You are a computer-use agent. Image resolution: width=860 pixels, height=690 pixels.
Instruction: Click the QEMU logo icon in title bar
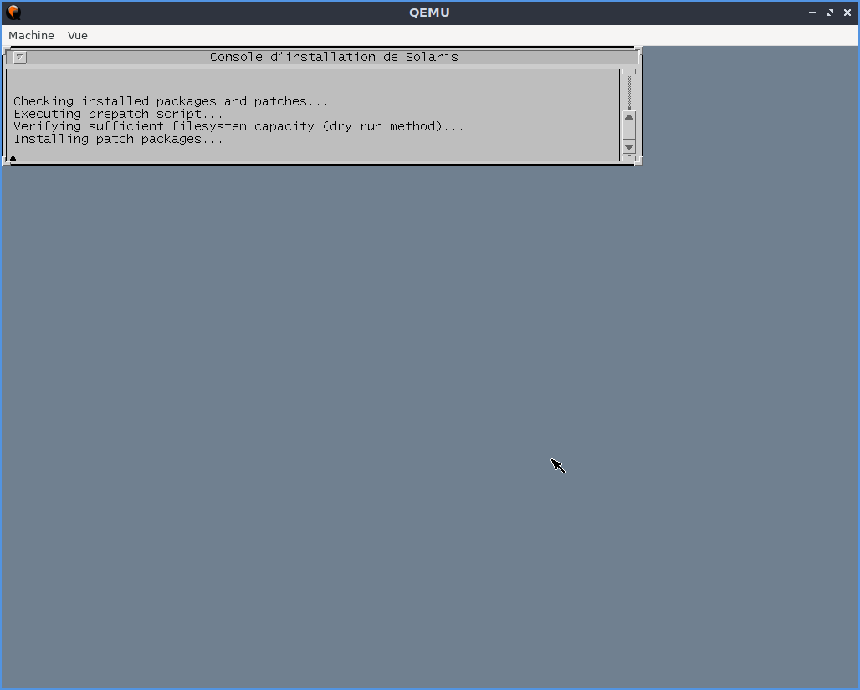tap(13, 12)
